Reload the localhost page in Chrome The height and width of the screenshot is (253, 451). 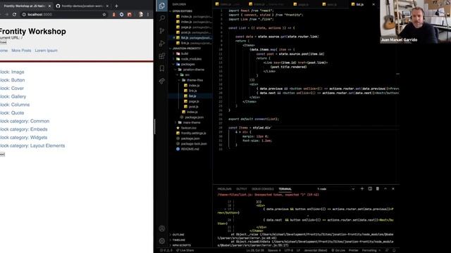pos(14,14)
